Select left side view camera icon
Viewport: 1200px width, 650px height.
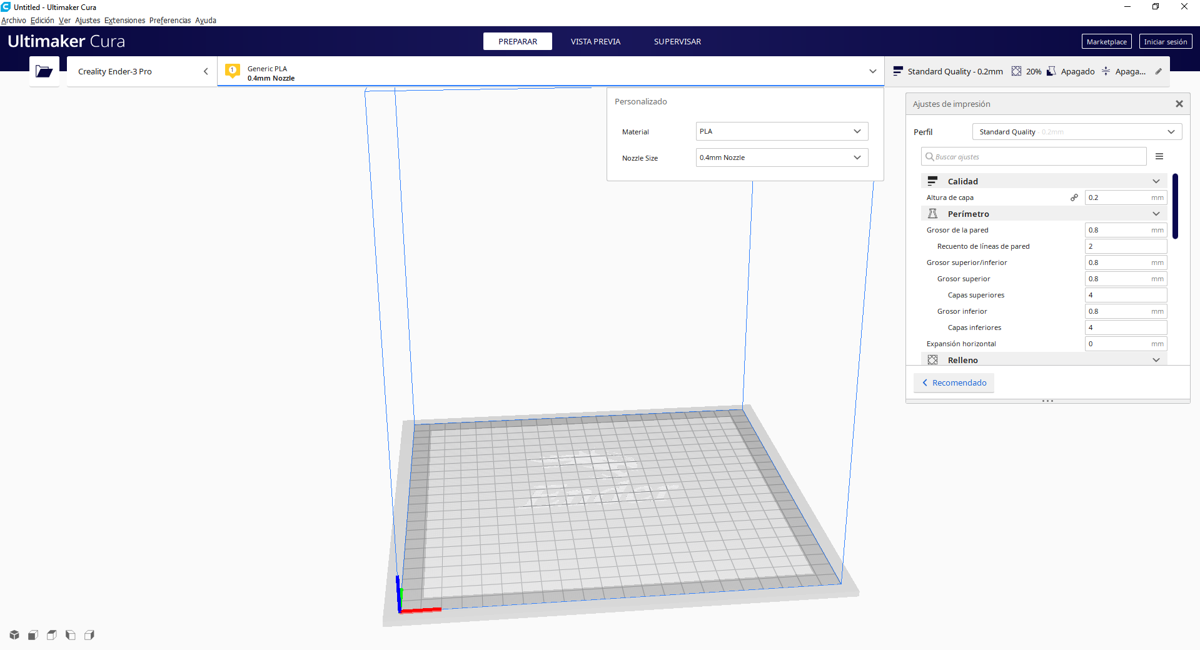pyautogui.click(x=71, y=635)
